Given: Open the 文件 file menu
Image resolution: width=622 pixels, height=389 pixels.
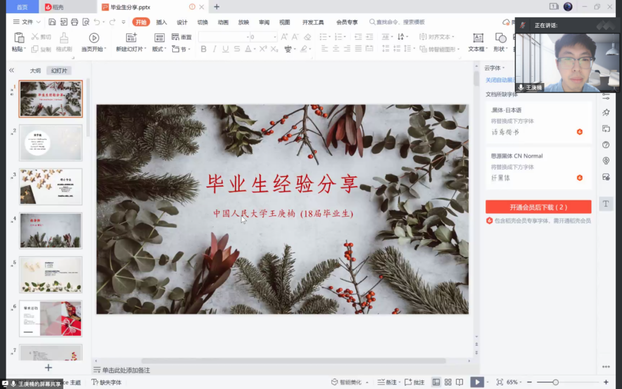Looking at the screenshot, I should 27,22.
